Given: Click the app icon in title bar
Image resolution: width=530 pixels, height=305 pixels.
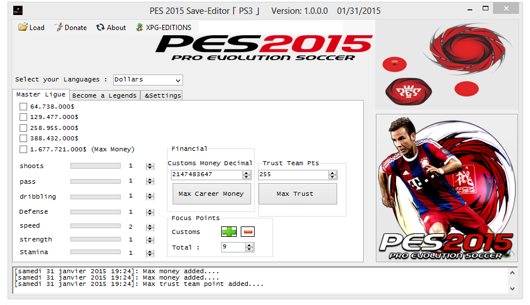Looking at the screenshot, I should [17, 10].
